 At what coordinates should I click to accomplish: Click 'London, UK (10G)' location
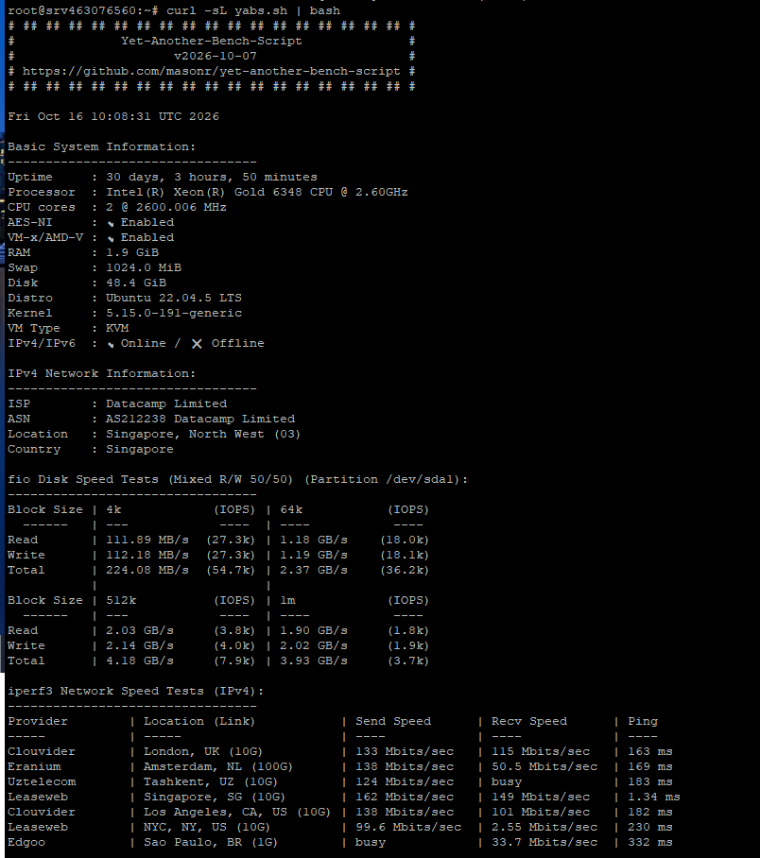[203, 752]
